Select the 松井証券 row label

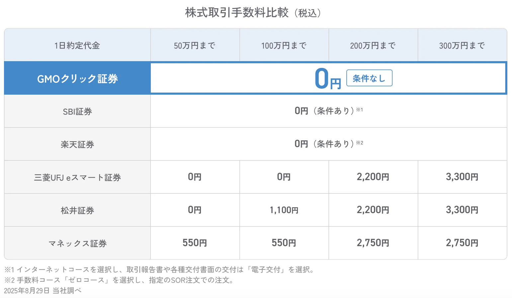[x=77, y=210]
